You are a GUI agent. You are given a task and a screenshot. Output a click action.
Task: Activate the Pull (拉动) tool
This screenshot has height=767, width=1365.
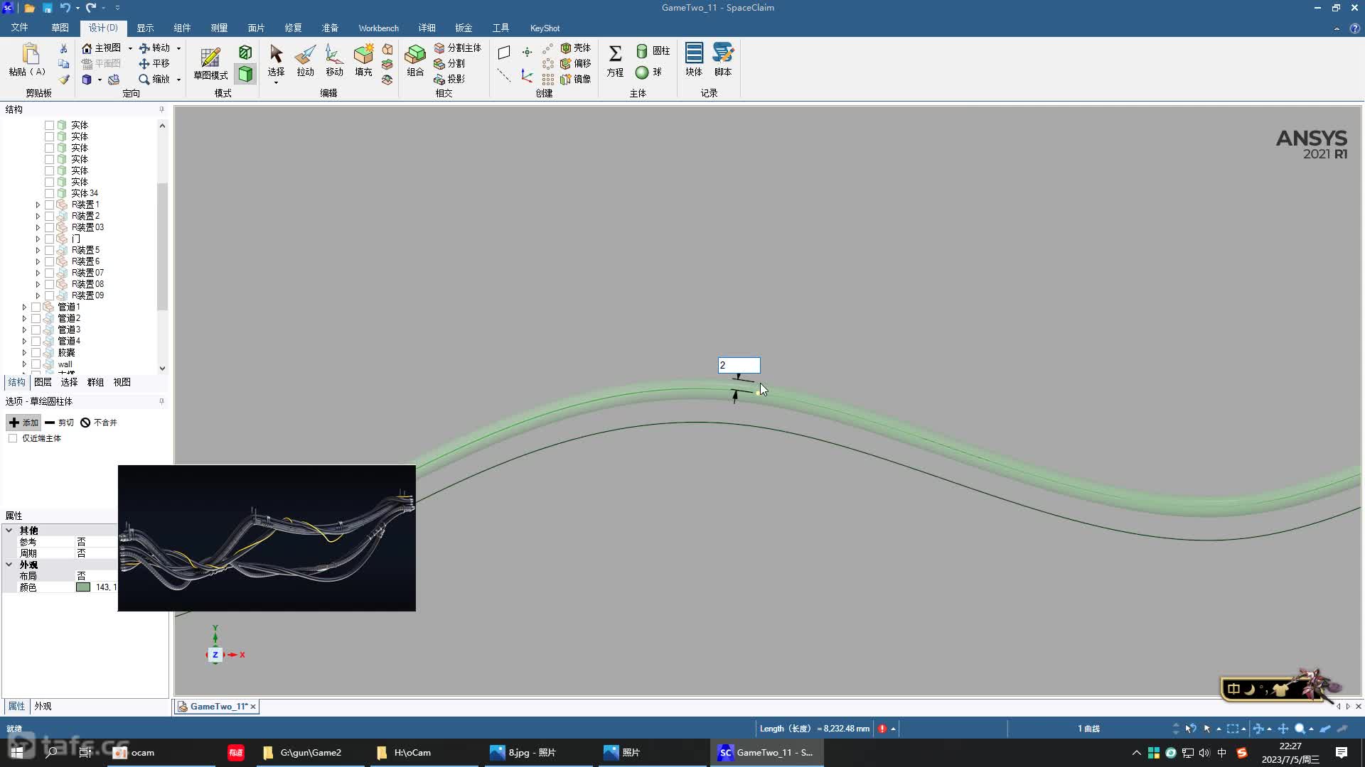tap(305, 60)
